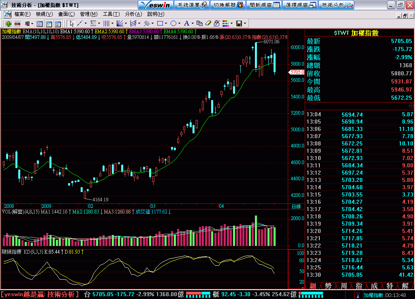Image resolution: width=415 pixels, height=299 pixels.
Task: Open the 畫面(C) menu
Action: tap(66, 14)
